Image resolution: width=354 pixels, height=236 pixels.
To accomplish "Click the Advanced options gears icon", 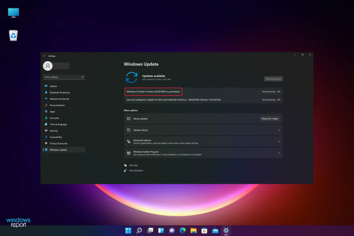I will [x=129, y=142].
